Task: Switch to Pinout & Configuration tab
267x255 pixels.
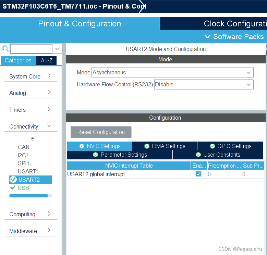Action: pyautogui.click(x=80, y=24)
